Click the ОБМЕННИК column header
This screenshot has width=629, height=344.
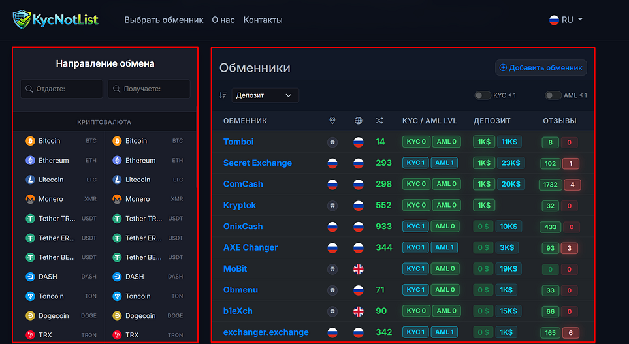click(245, 121)
